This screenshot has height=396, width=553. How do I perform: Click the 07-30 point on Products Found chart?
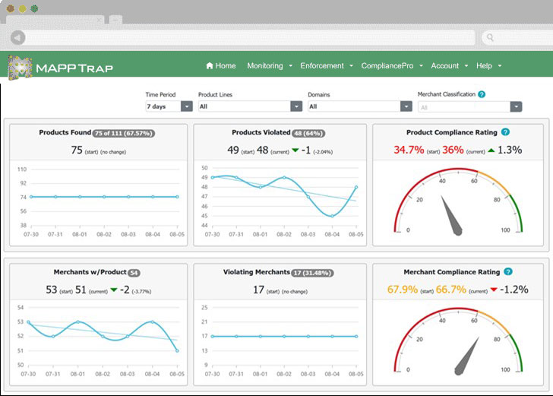click(x=31, y=197)
